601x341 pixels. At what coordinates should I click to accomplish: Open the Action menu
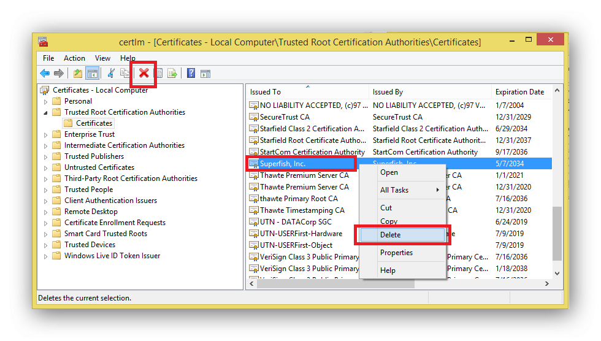point(74,58)
